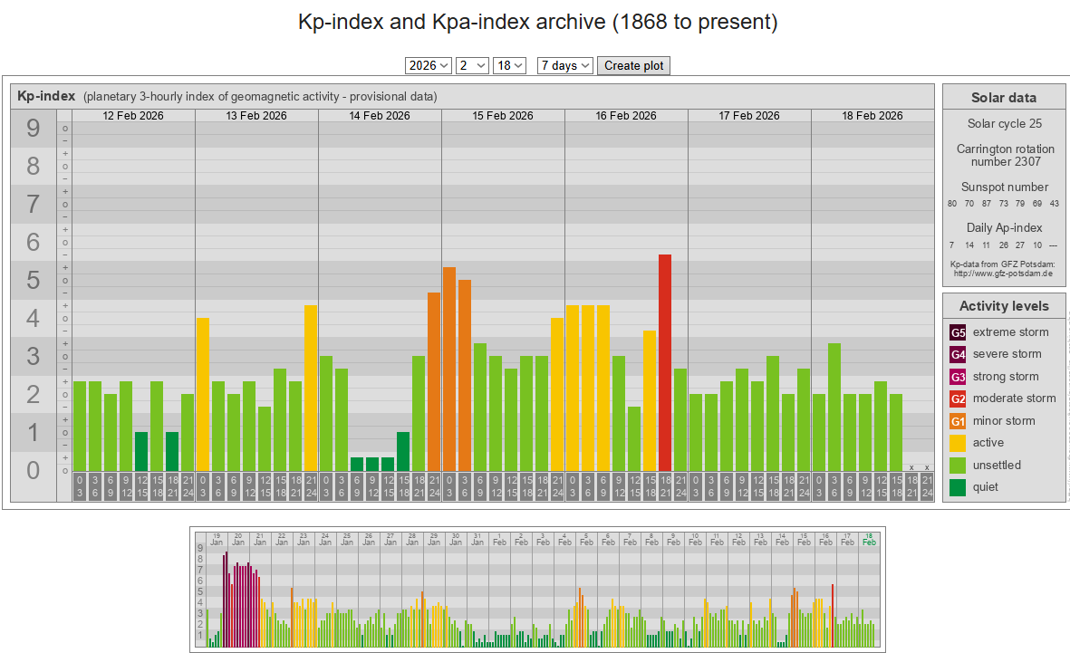This screenshot has width=1070, height=653.
Task: Click the 12 Feb 2026 date header
Action: pos(133,116)
